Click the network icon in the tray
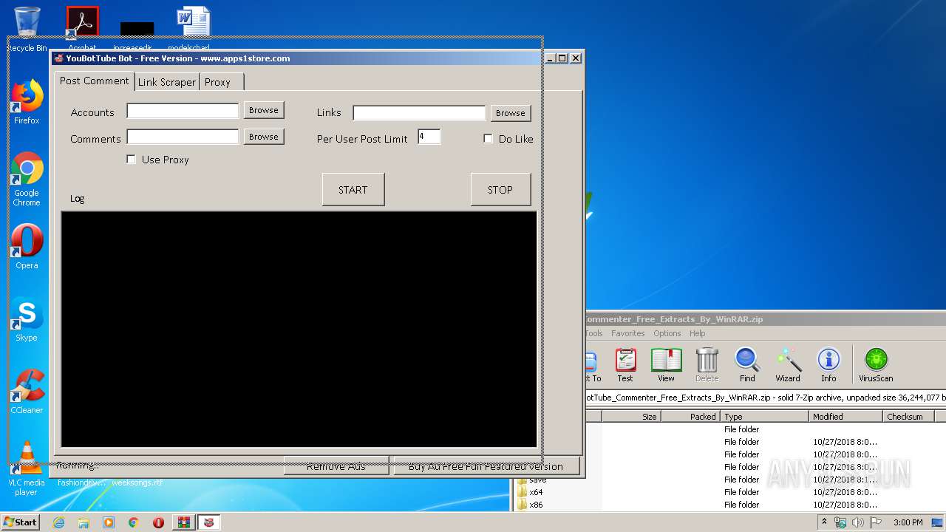This screenshot has height=532, width=946. 840,522
